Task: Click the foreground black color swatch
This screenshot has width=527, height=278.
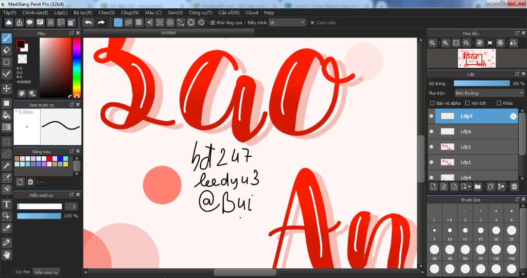Action: (21, 44)
